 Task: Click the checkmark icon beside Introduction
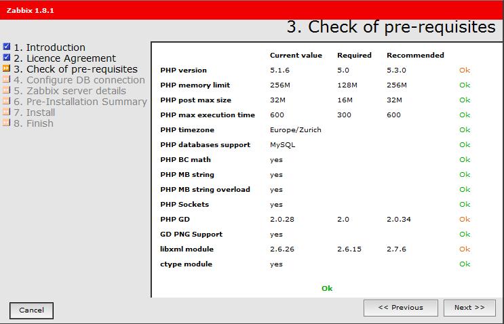[x=7, y=47]
